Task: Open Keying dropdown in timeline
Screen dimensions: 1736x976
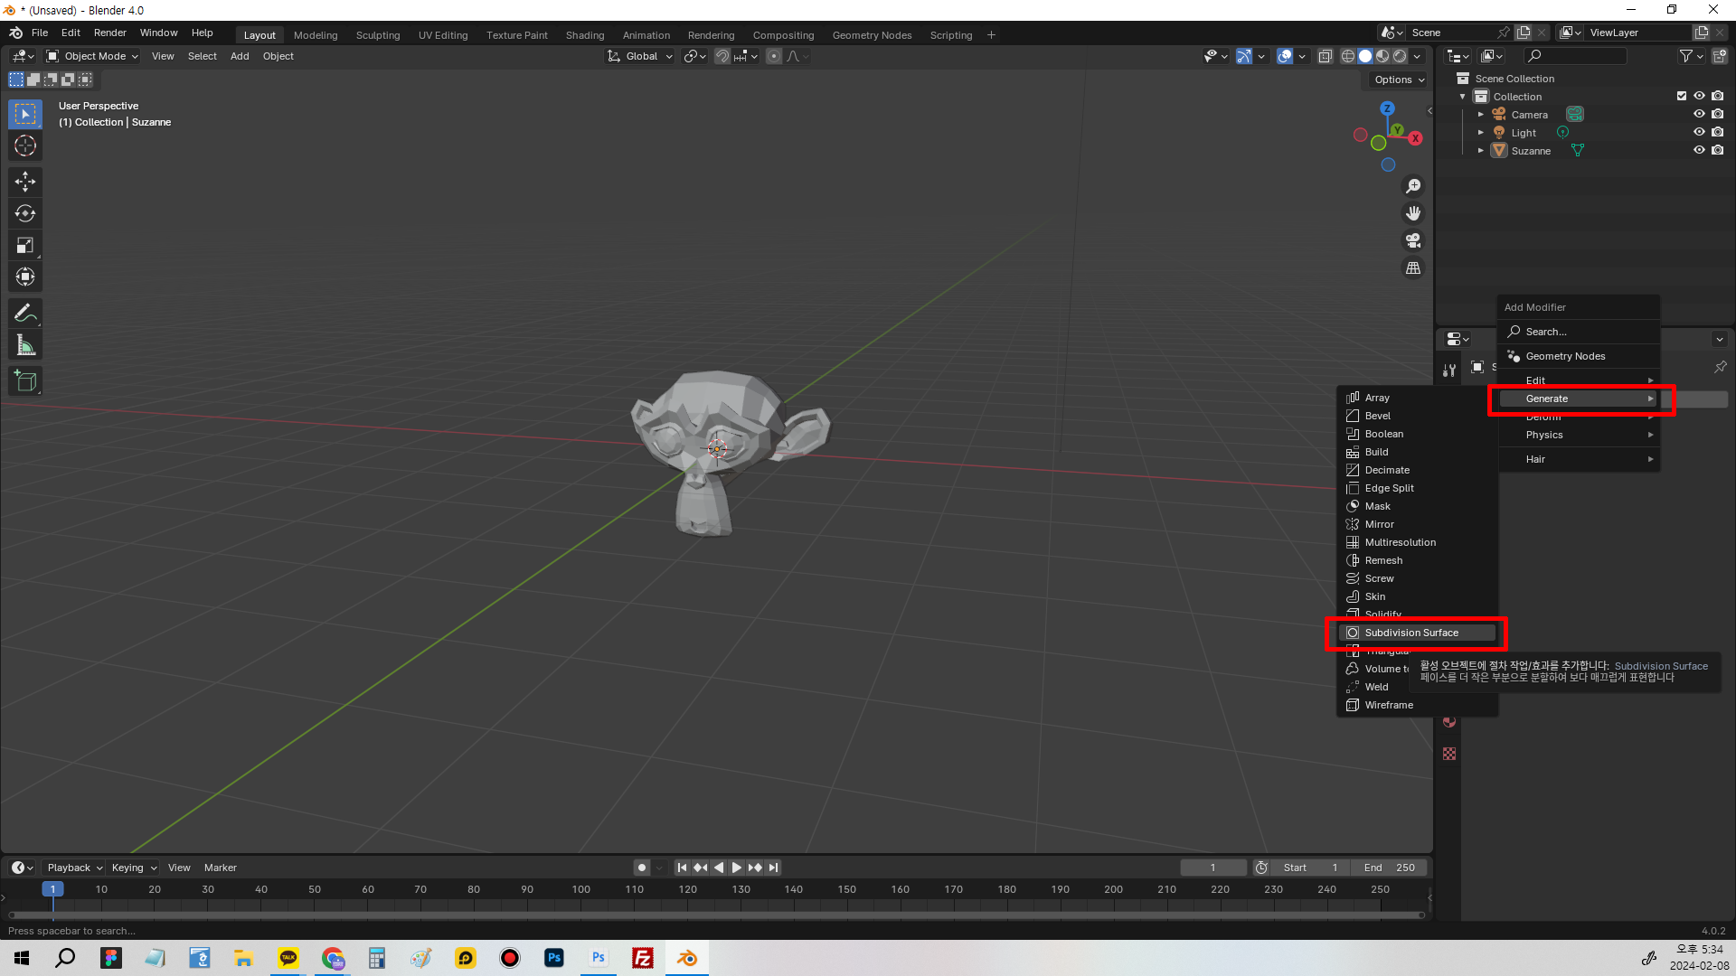Action: coord(134,868)
